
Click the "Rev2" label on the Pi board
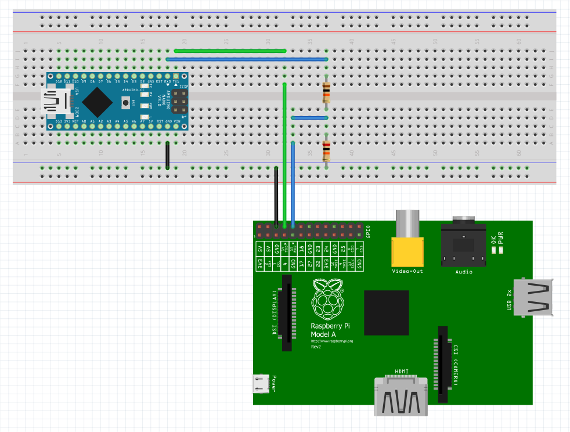pos(316,347)
